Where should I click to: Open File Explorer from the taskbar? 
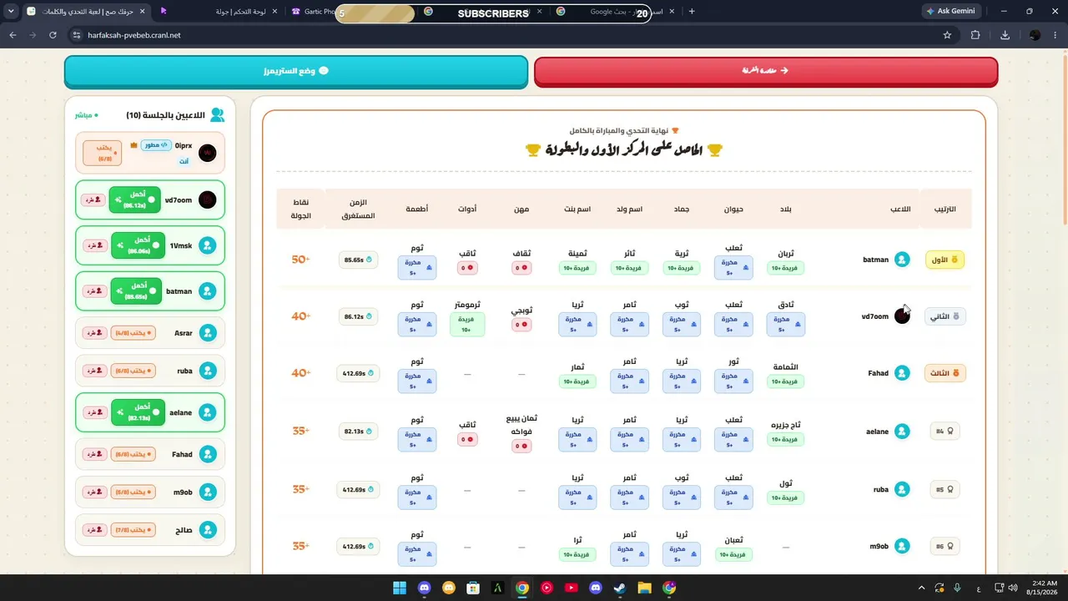pyautogui.click(x=644, y=588)
